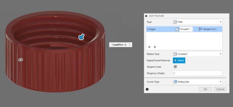Select the 2 Edges selection row
This screenshot has height=107, width=233.
(184, 29)
